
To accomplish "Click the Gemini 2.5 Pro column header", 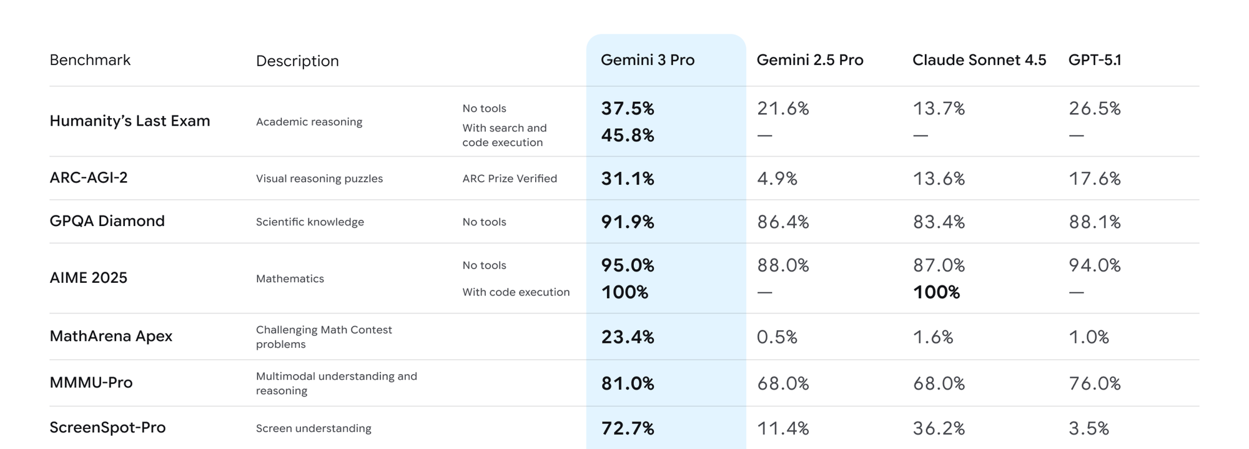I will [809, 60].
